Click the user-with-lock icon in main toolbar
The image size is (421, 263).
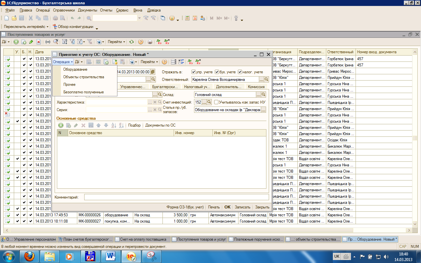(x=202, y=18)
